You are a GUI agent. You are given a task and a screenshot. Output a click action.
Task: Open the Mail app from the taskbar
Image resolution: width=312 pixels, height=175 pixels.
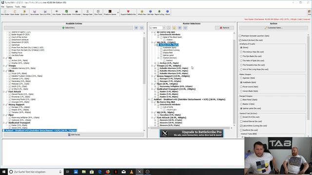click(123, 172)
